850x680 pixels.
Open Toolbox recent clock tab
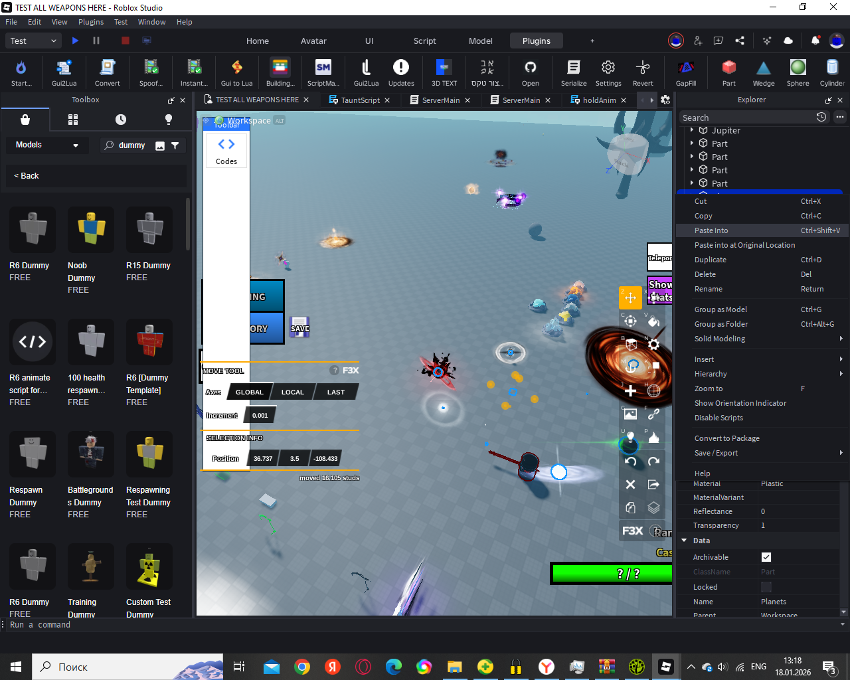click(121, 120)
